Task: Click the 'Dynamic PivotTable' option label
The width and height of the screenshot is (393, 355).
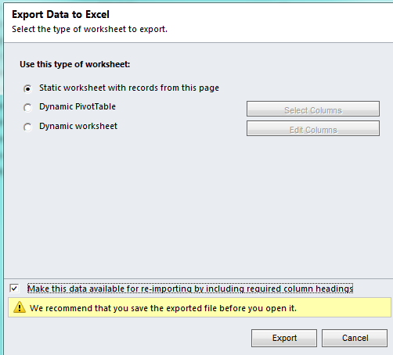Action: click(78, 106)
